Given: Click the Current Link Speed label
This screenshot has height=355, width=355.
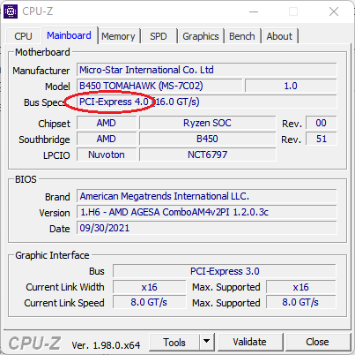Looking at the screenshot, I should (x=64, y=303).
